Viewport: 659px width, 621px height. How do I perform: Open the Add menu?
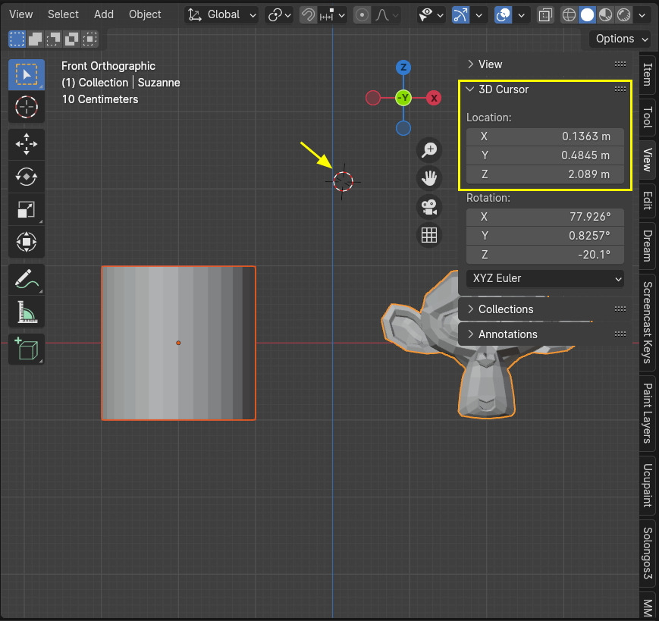pos(104,14)
